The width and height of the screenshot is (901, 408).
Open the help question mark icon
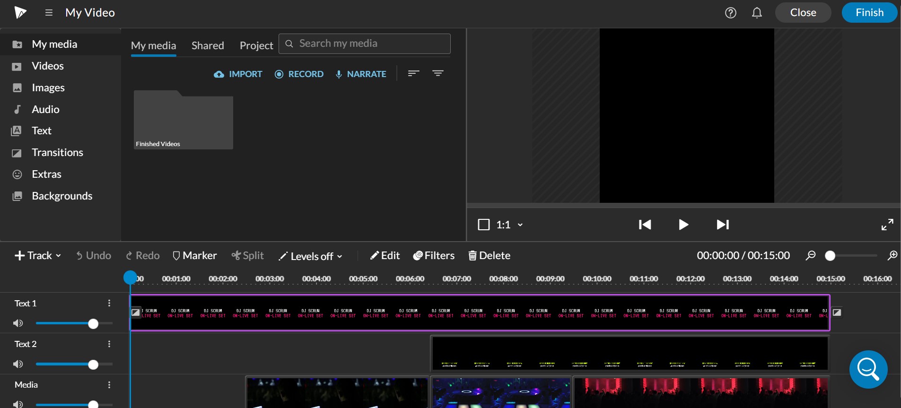731,13
